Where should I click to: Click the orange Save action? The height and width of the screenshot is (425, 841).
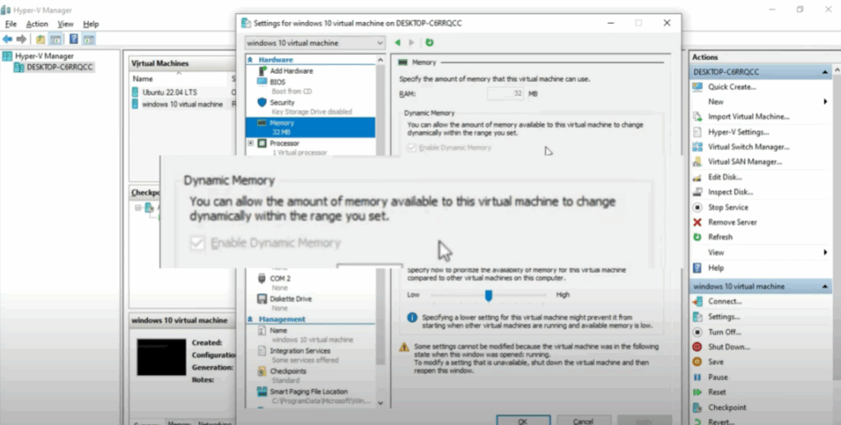[715, 363]
